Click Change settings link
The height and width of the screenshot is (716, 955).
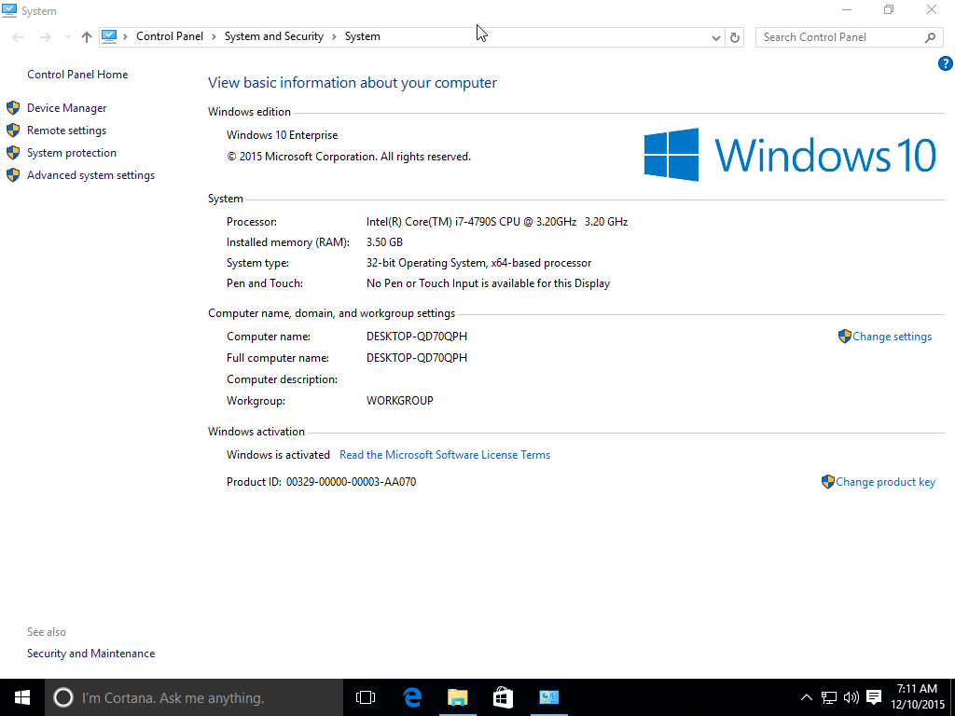coord(892,337)
